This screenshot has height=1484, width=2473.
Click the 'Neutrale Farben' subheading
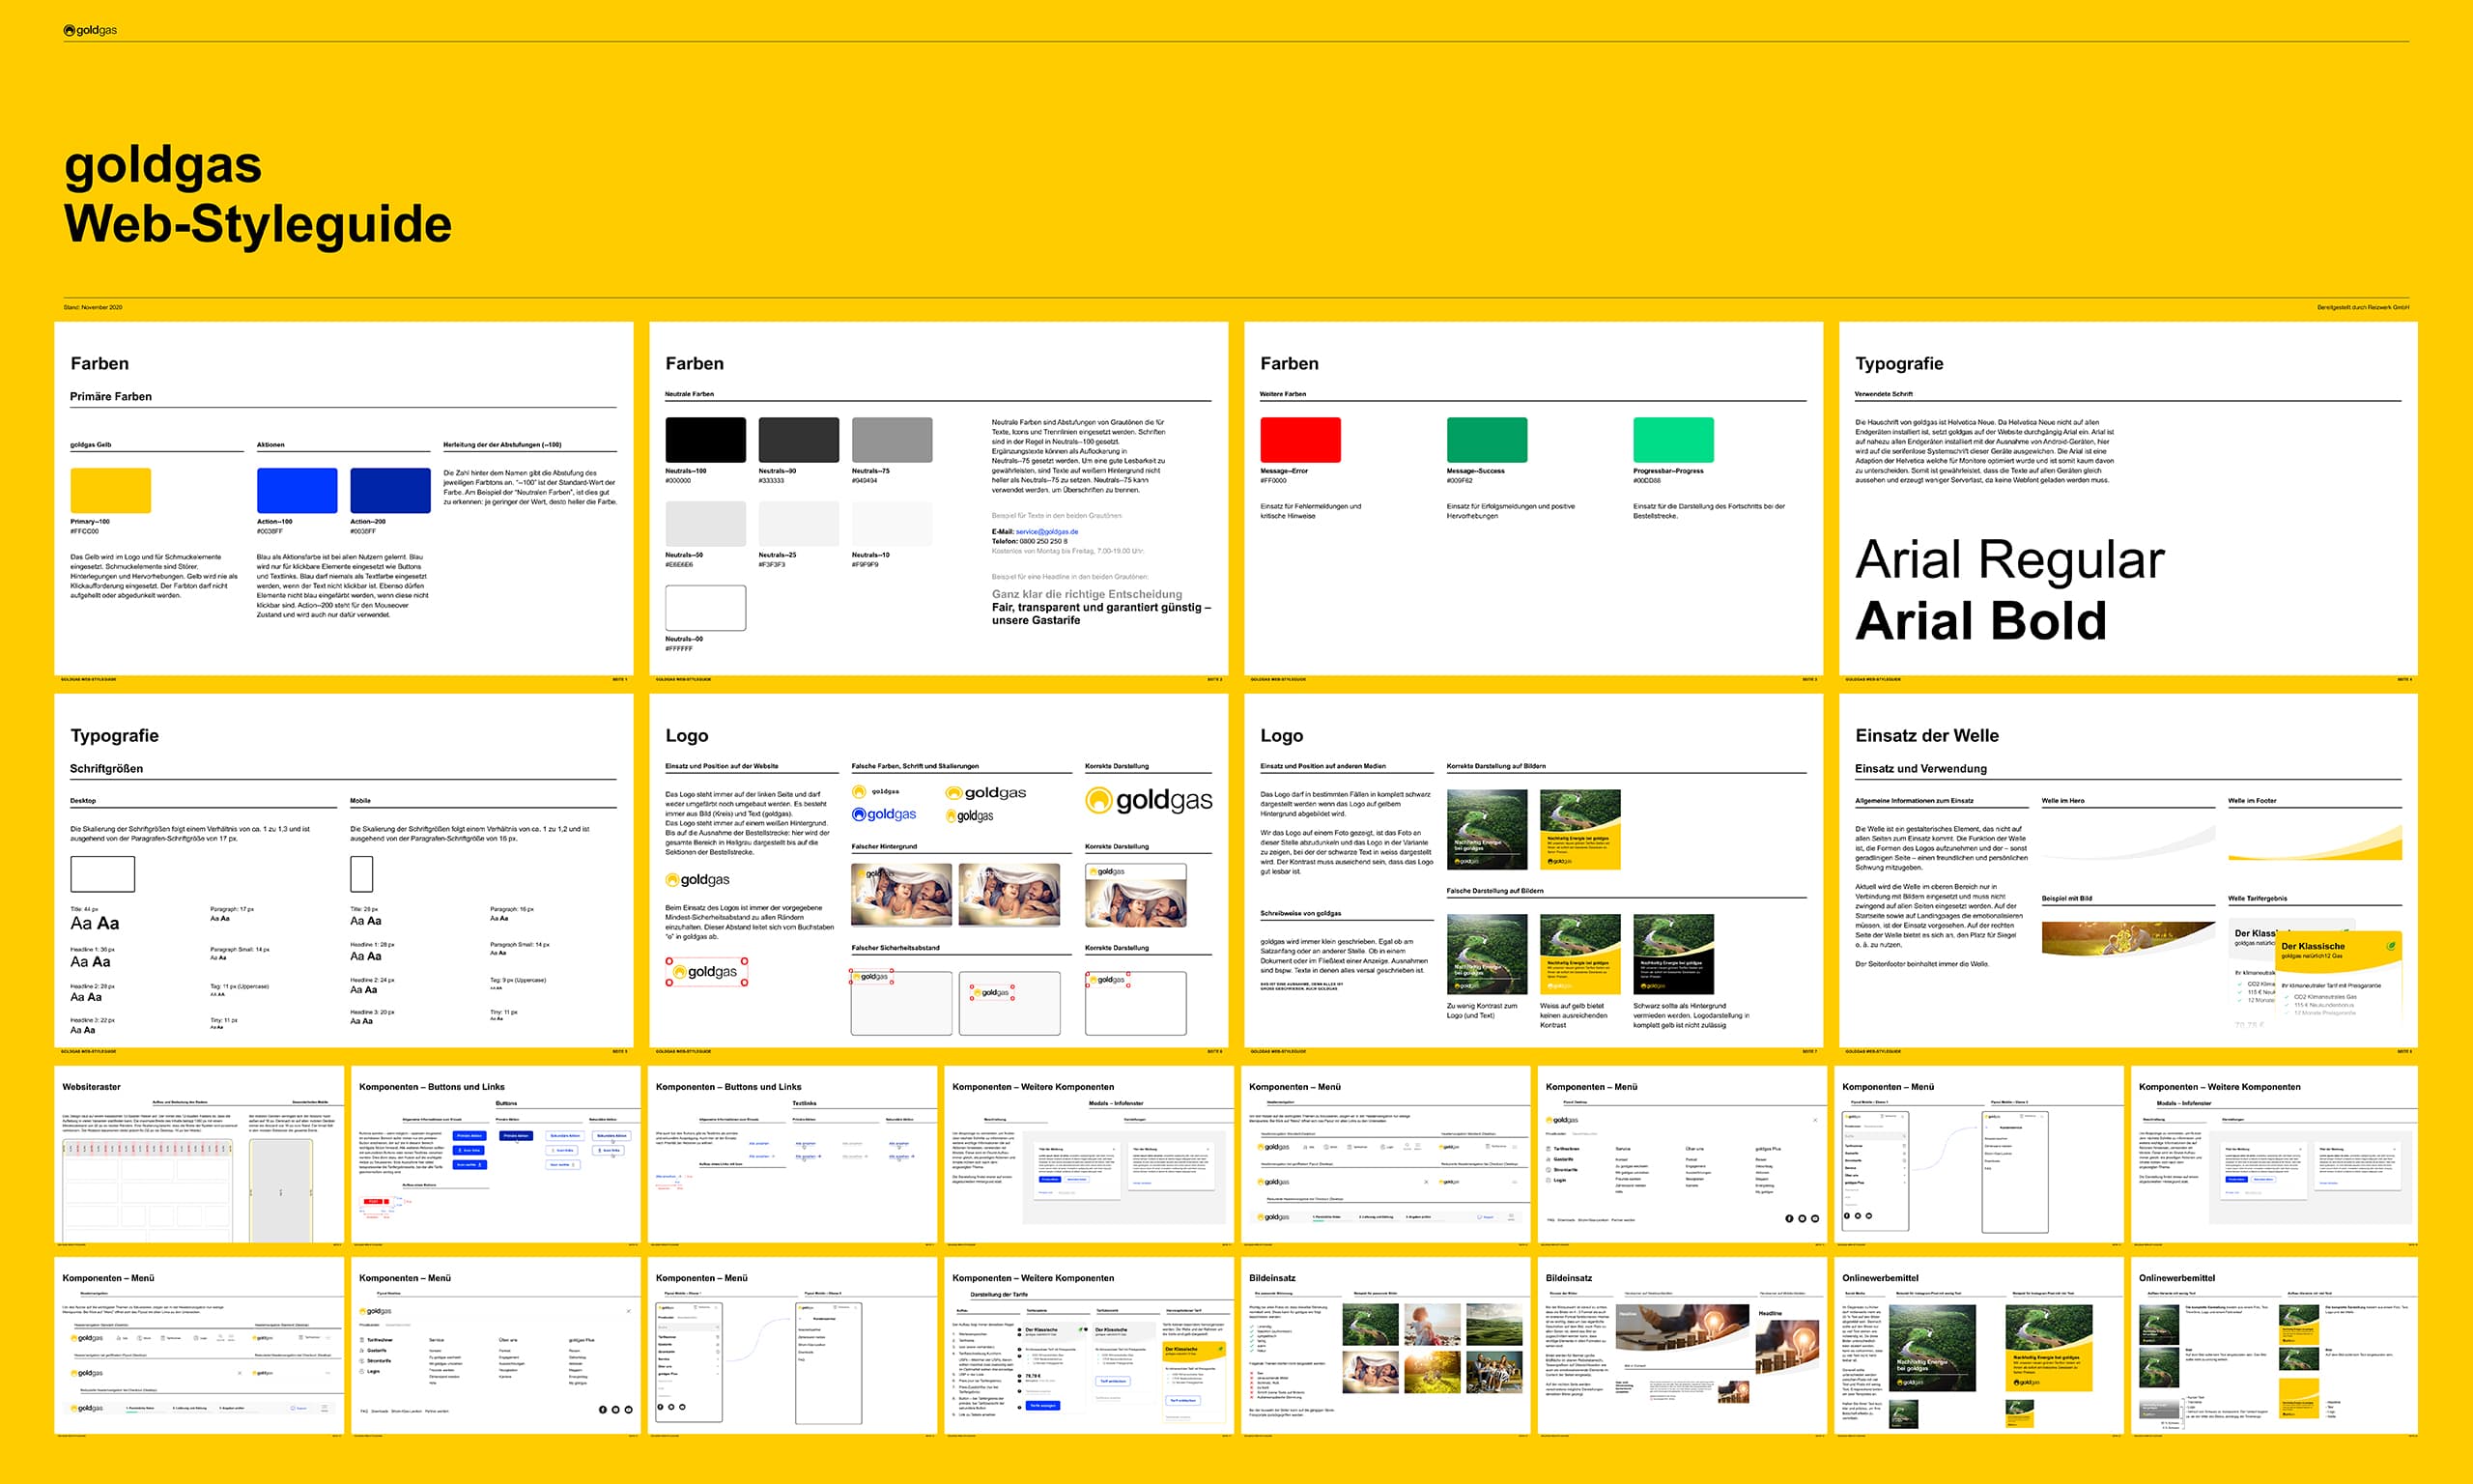[x=690, y=394]
